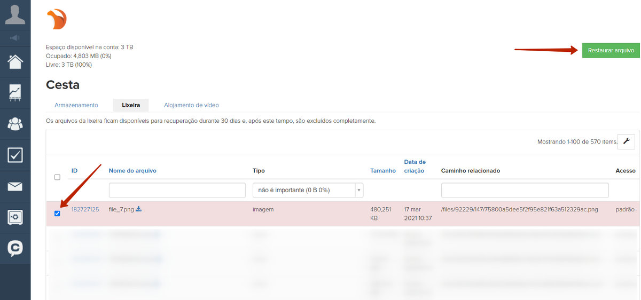Screen dimensions: 641x300
Task: Toggle the select-all checkbox in table header
Action: 57,177
